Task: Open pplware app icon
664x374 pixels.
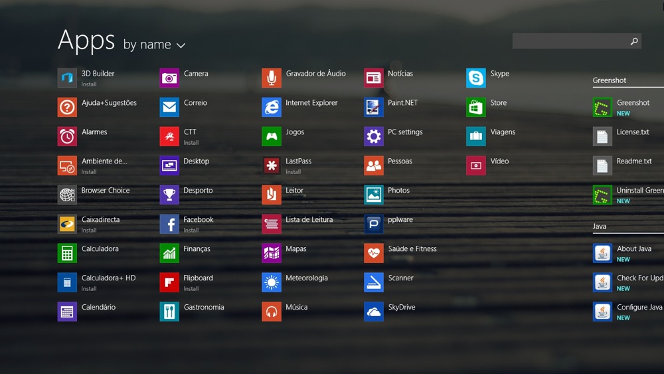Action: 373,224
